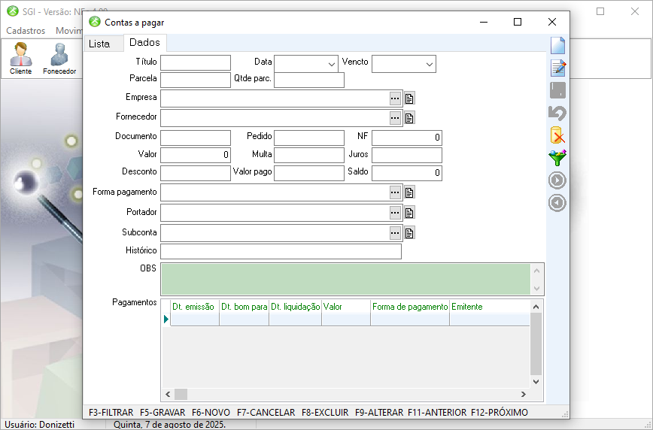Click the Cliente toolbar icon in SGI window

coord(21,59)
